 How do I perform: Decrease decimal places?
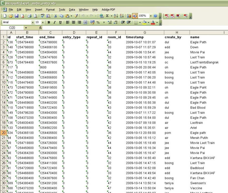click(115, 22)
